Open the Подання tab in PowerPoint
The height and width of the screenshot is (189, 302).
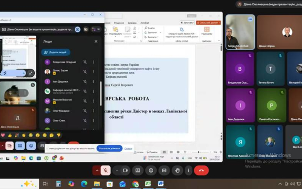(x=119, y=23)
